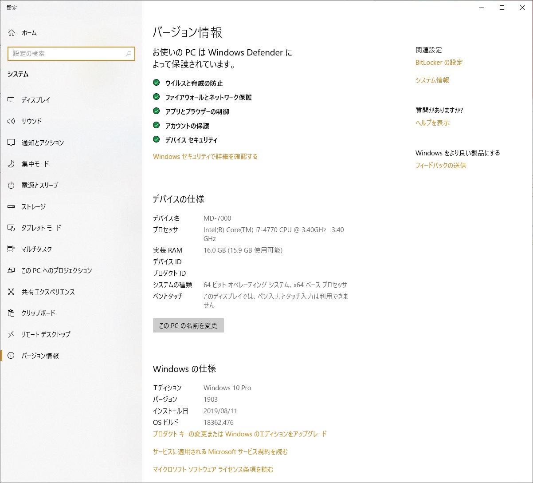Click the 16.0 GB RAM value
The width and height of the screenshot is (533, 483).
tap(243, 250)
